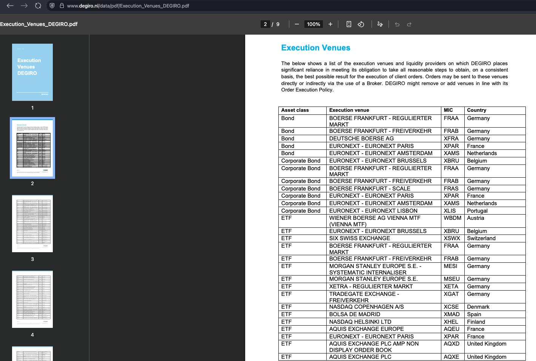Screen dimensions: 536x361
Task: Click the undo arrow in the PDF toolbar
Action: point(397,24)
